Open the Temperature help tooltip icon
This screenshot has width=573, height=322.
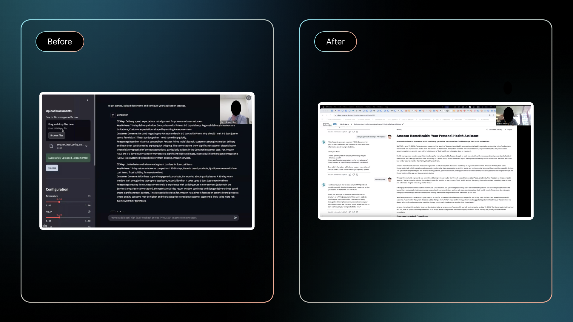tap(89, 196)
